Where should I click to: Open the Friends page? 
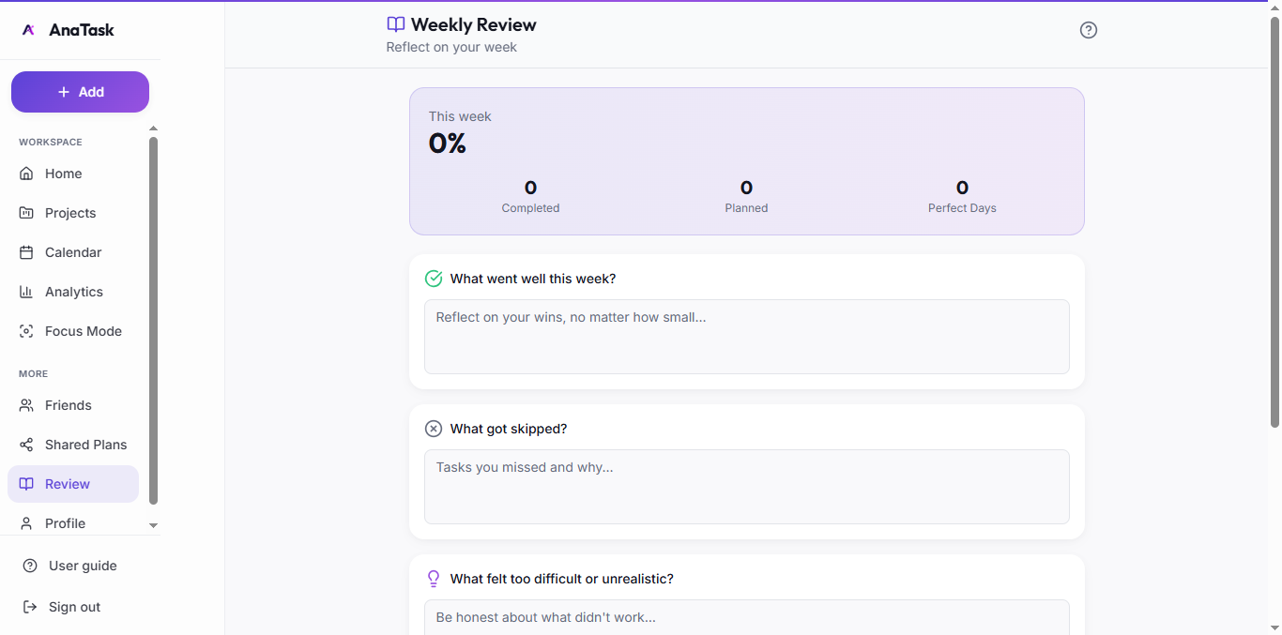pos(73,405)
